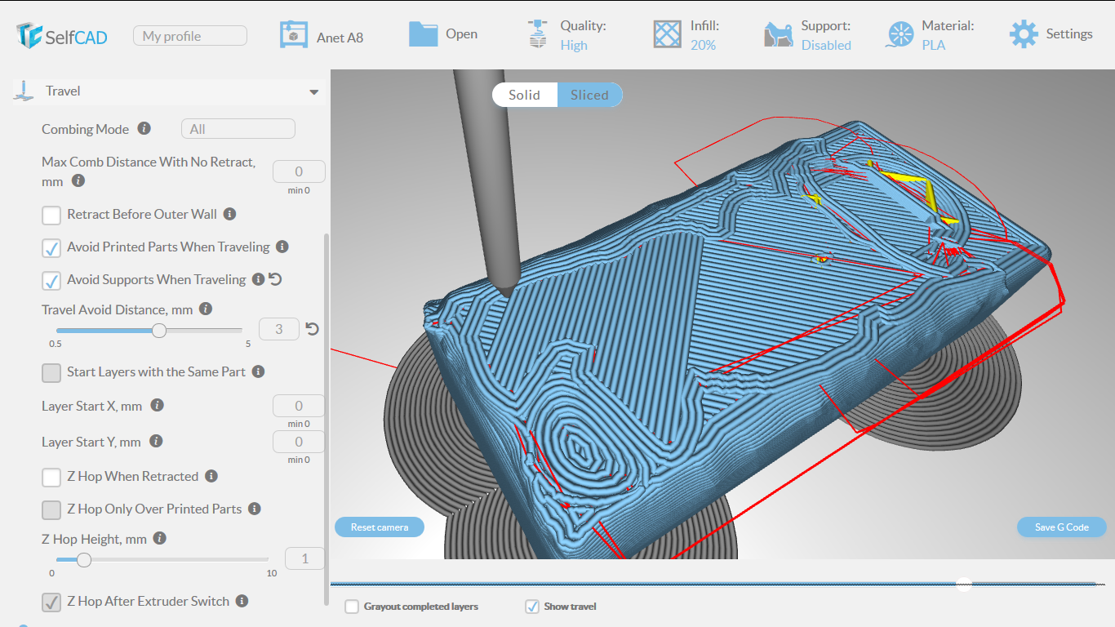
Task: Uncheck Avoid Printed Parts When Traveling
Action: coord(51,248)
